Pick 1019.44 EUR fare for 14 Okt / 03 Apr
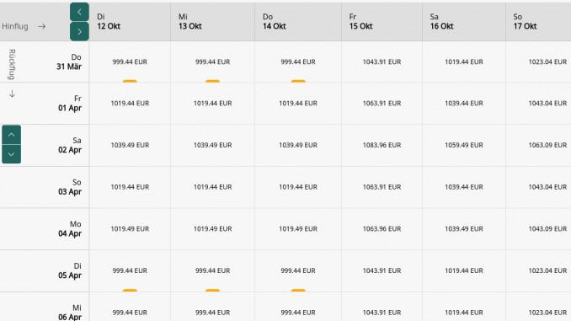This screenshot has height=321, width=571. [x=298, y=187]
